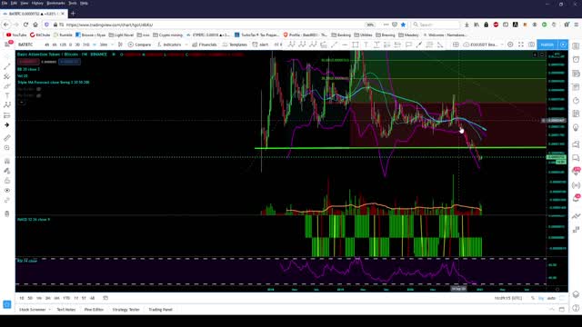Select the rectangle shape in favorites toolbar
The image size is (582, 327).
[356, 45]
